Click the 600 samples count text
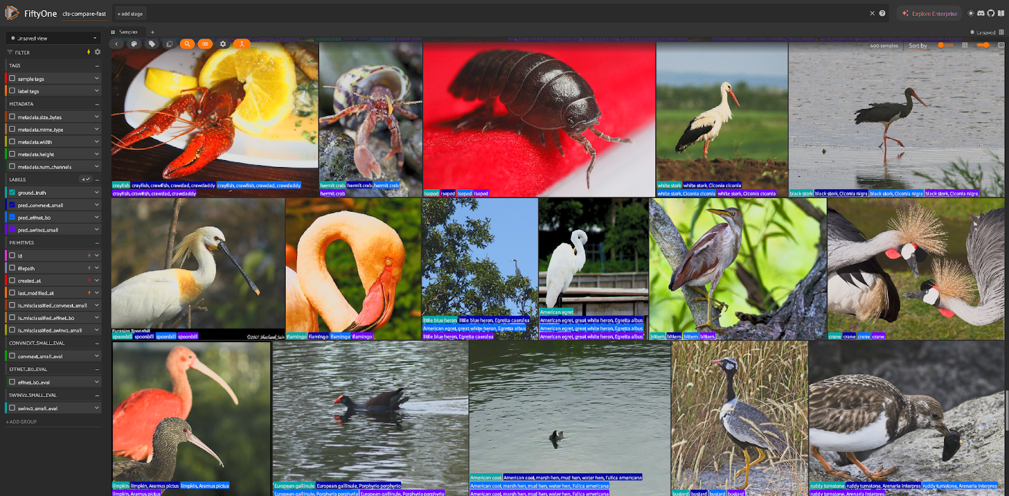The height and width of the screenshot is (496, 1009). [x=884, y=45]
